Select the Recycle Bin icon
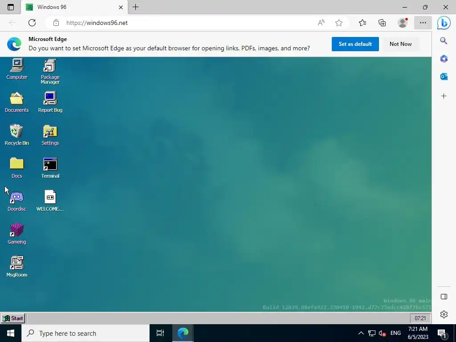This screenshot has width=456, height=342. point(16,134)
